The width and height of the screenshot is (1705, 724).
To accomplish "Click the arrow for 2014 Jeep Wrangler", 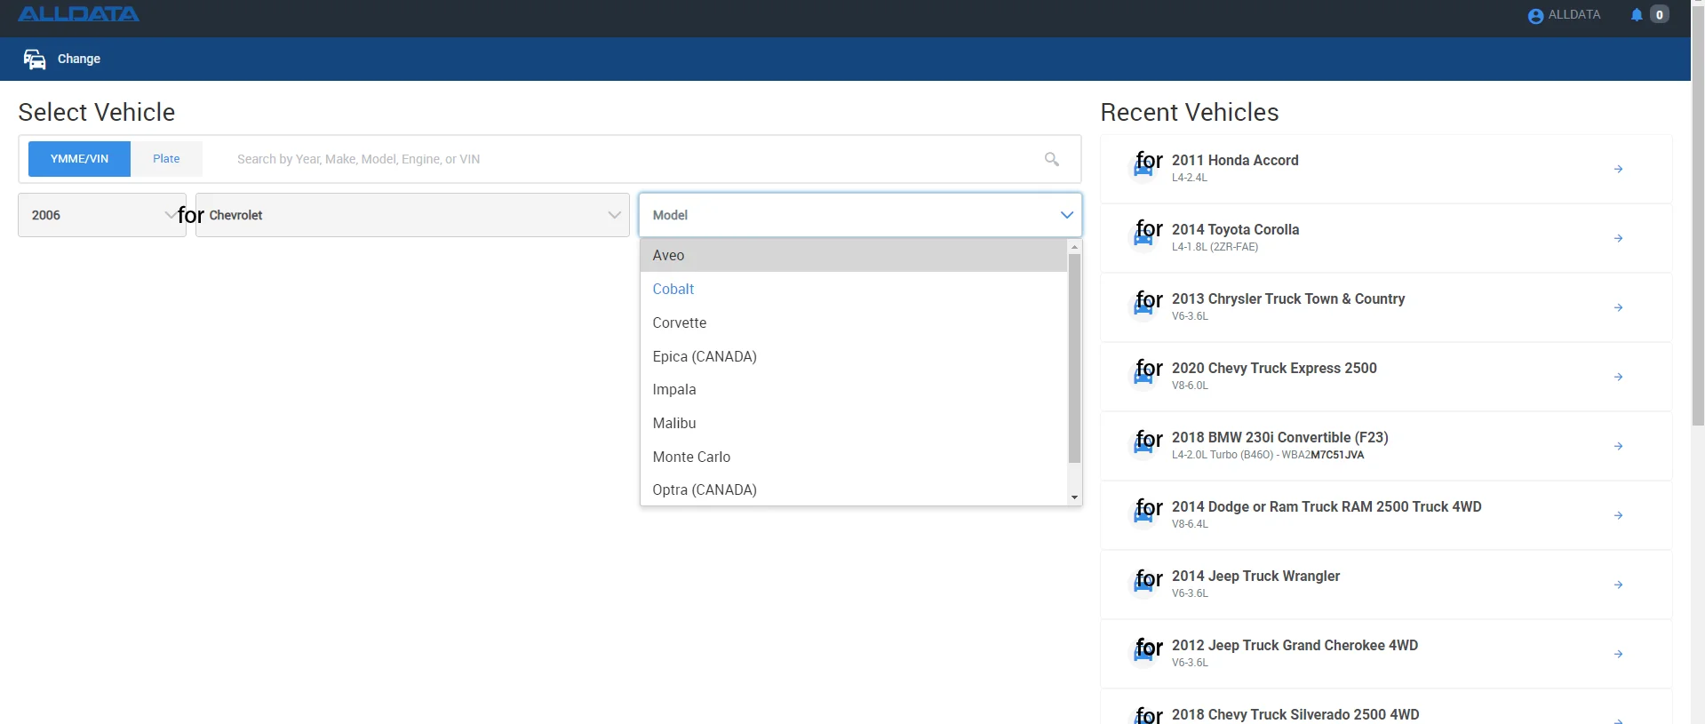I will (x=1619, y=585).
